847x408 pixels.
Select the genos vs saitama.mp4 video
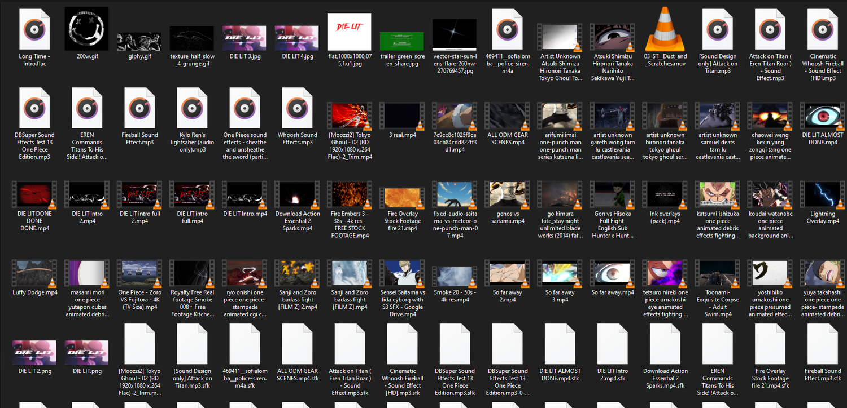507,194
